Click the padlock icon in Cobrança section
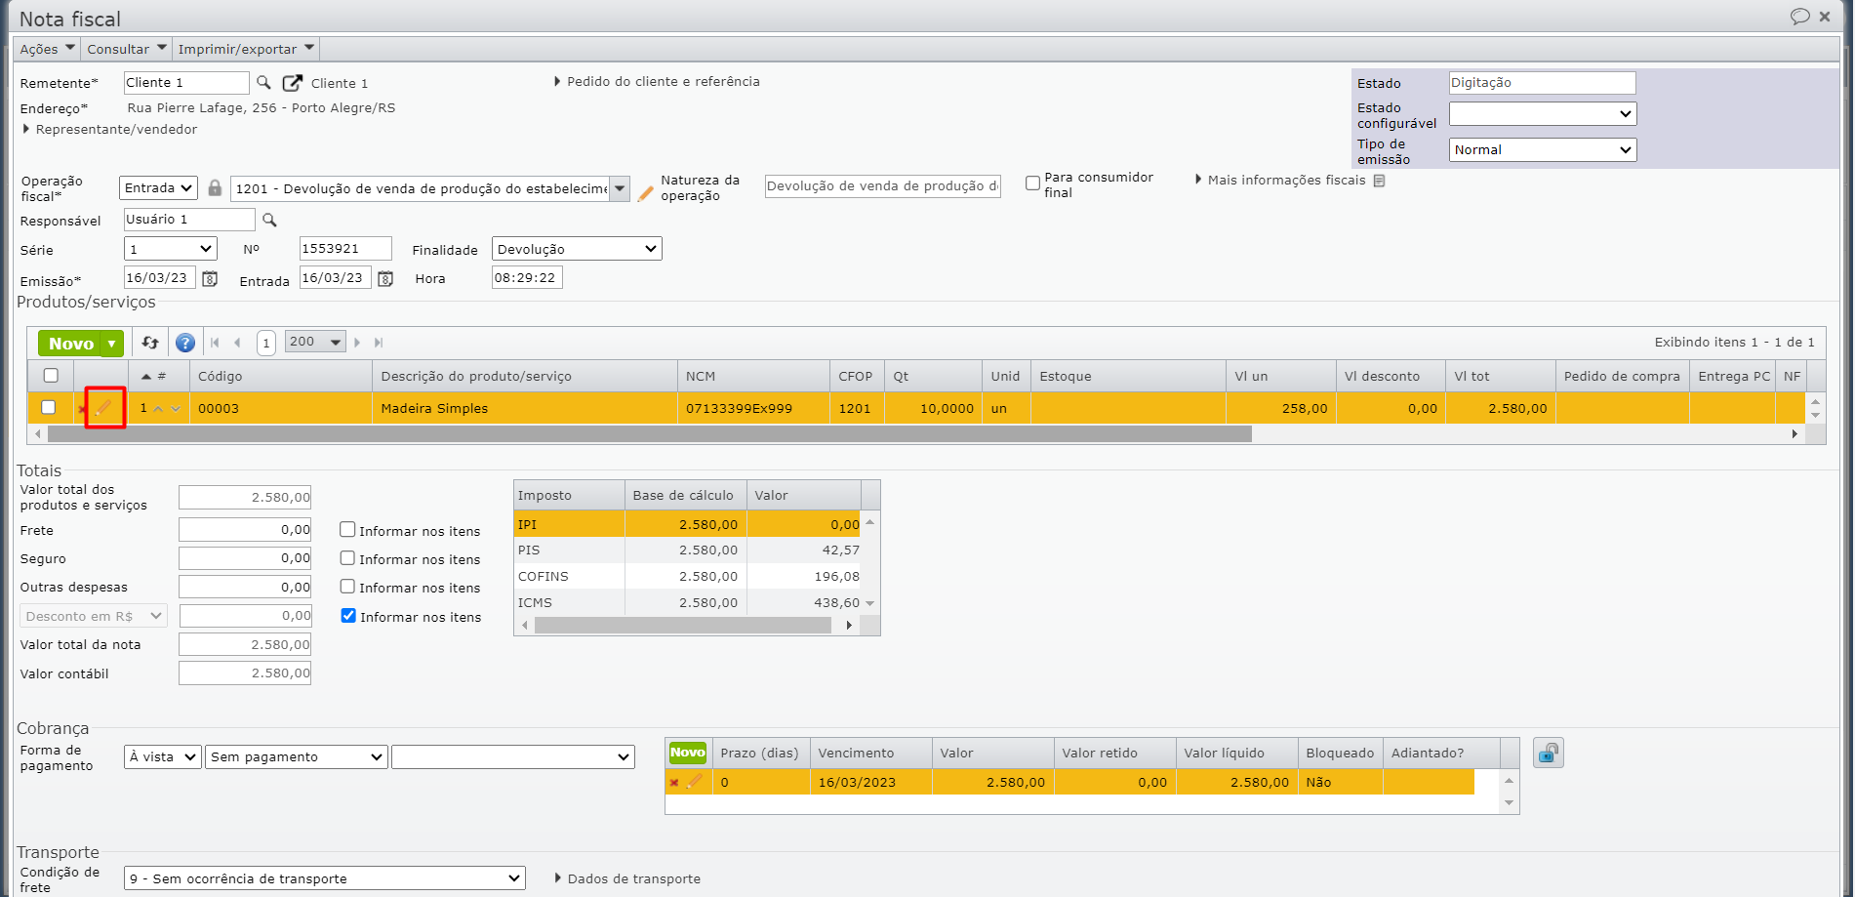Screen dimensions: 1855x897 1548,754
